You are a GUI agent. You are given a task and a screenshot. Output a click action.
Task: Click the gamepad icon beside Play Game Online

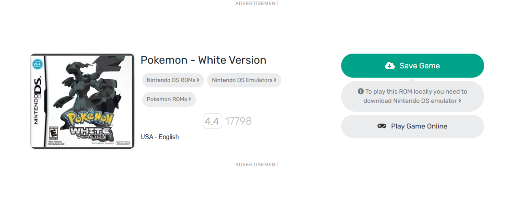tap(382, 126)
